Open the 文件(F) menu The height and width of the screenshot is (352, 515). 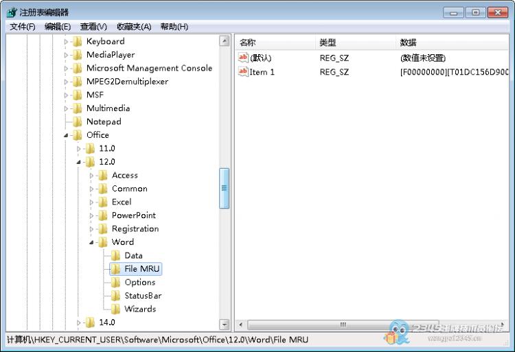[x=23, y=27]
